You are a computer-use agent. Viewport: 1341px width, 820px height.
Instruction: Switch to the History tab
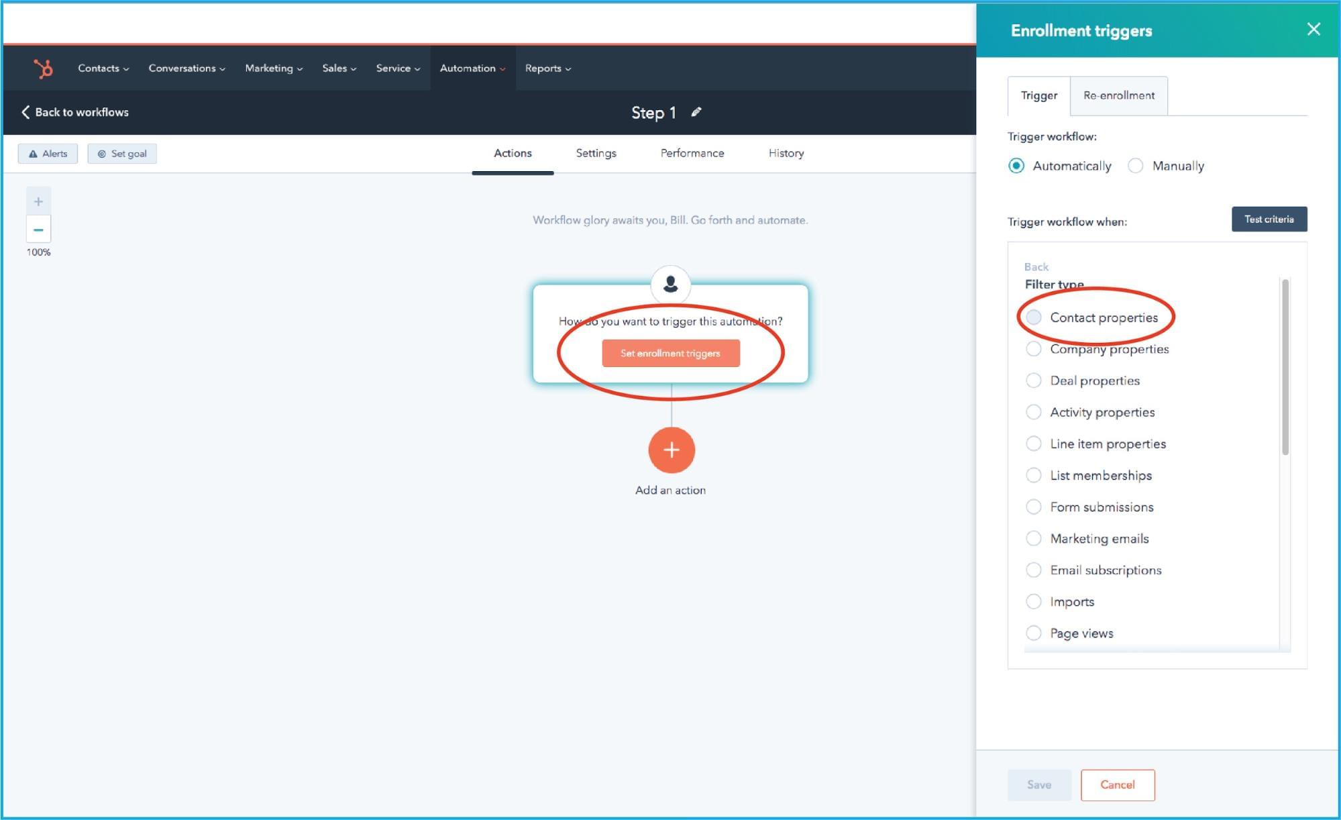click(786, 153)
